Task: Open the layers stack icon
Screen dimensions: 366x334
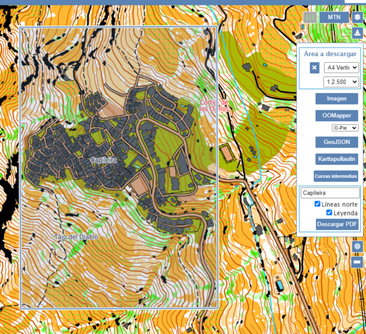Action: pos(357,17)
